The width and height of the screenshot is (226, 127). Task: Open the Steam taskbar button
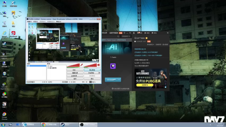(x=69, y=125)
